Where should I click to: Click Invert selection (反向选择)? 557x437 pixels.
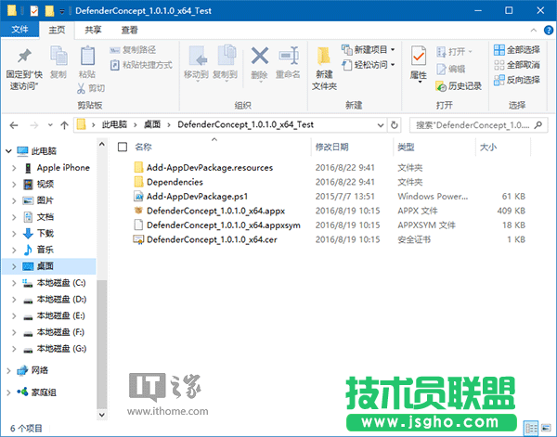(x=517, y=80)
